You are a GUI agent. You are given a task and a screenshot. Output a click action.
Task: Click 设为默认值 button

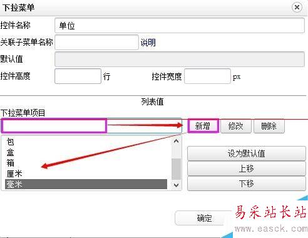247,153
